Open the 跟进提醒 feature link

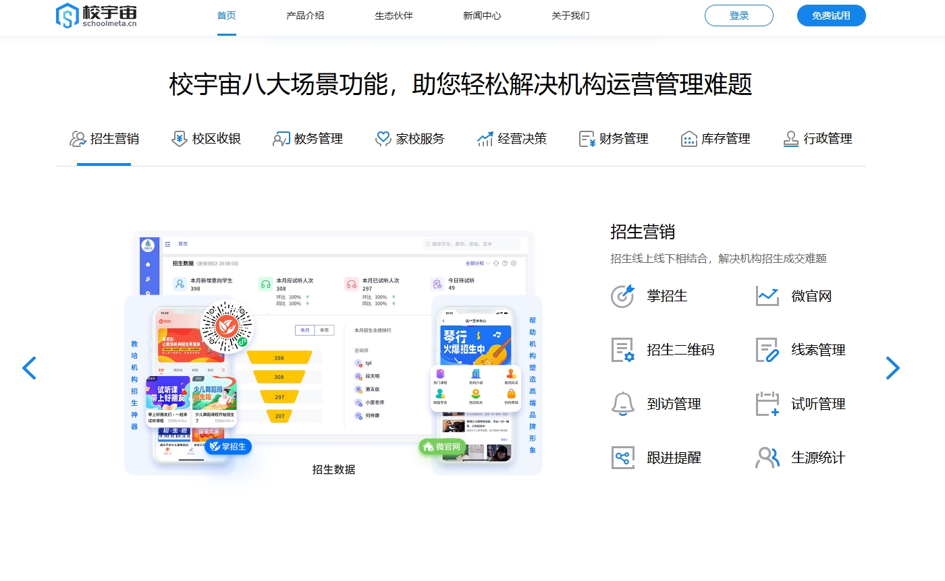674,458
